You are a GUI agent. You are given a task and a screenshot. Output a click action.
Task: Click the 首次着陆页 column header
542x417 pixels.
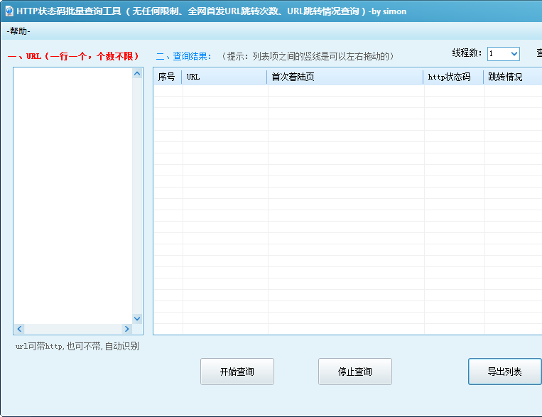pos(345,77)
